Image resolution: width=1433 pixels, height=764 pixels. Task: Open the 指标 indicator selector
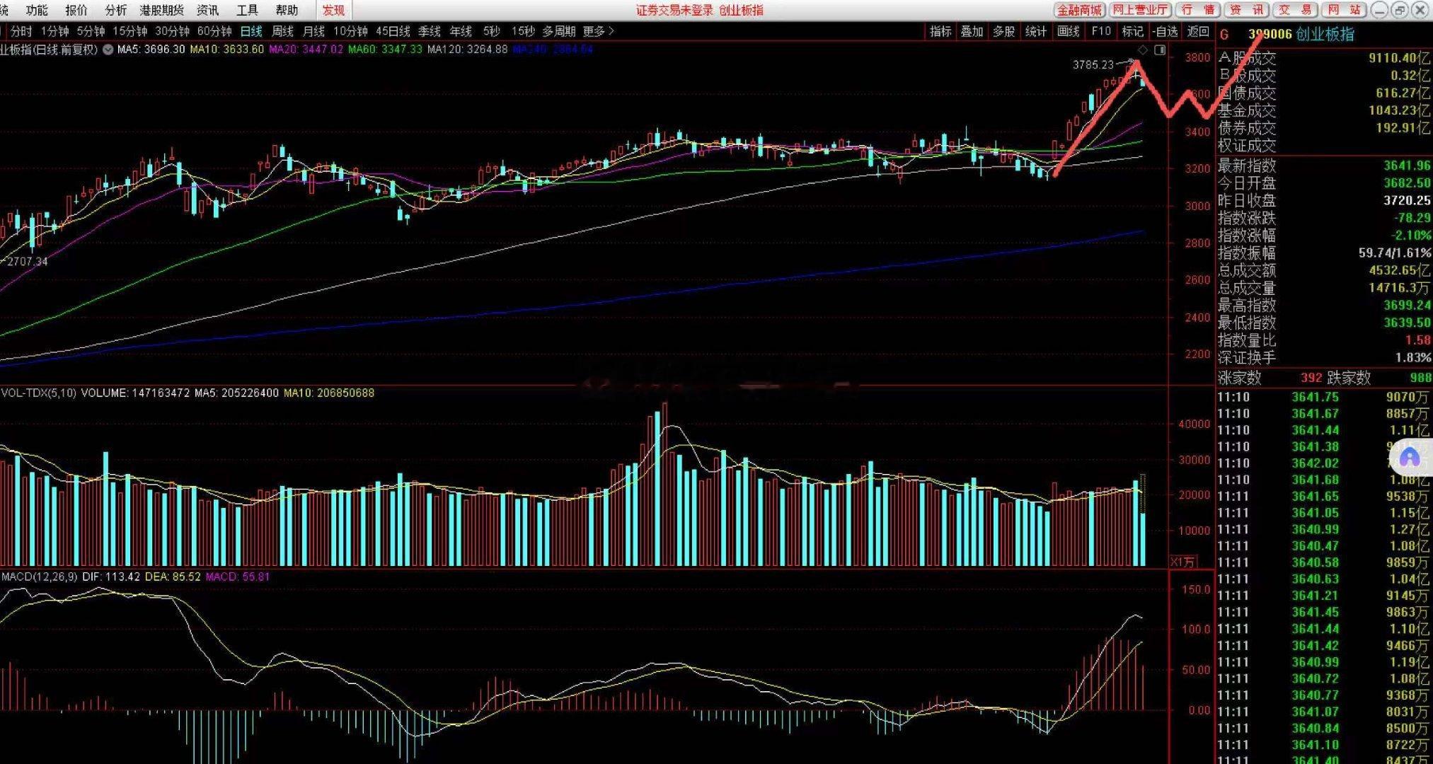pos(940,31)
